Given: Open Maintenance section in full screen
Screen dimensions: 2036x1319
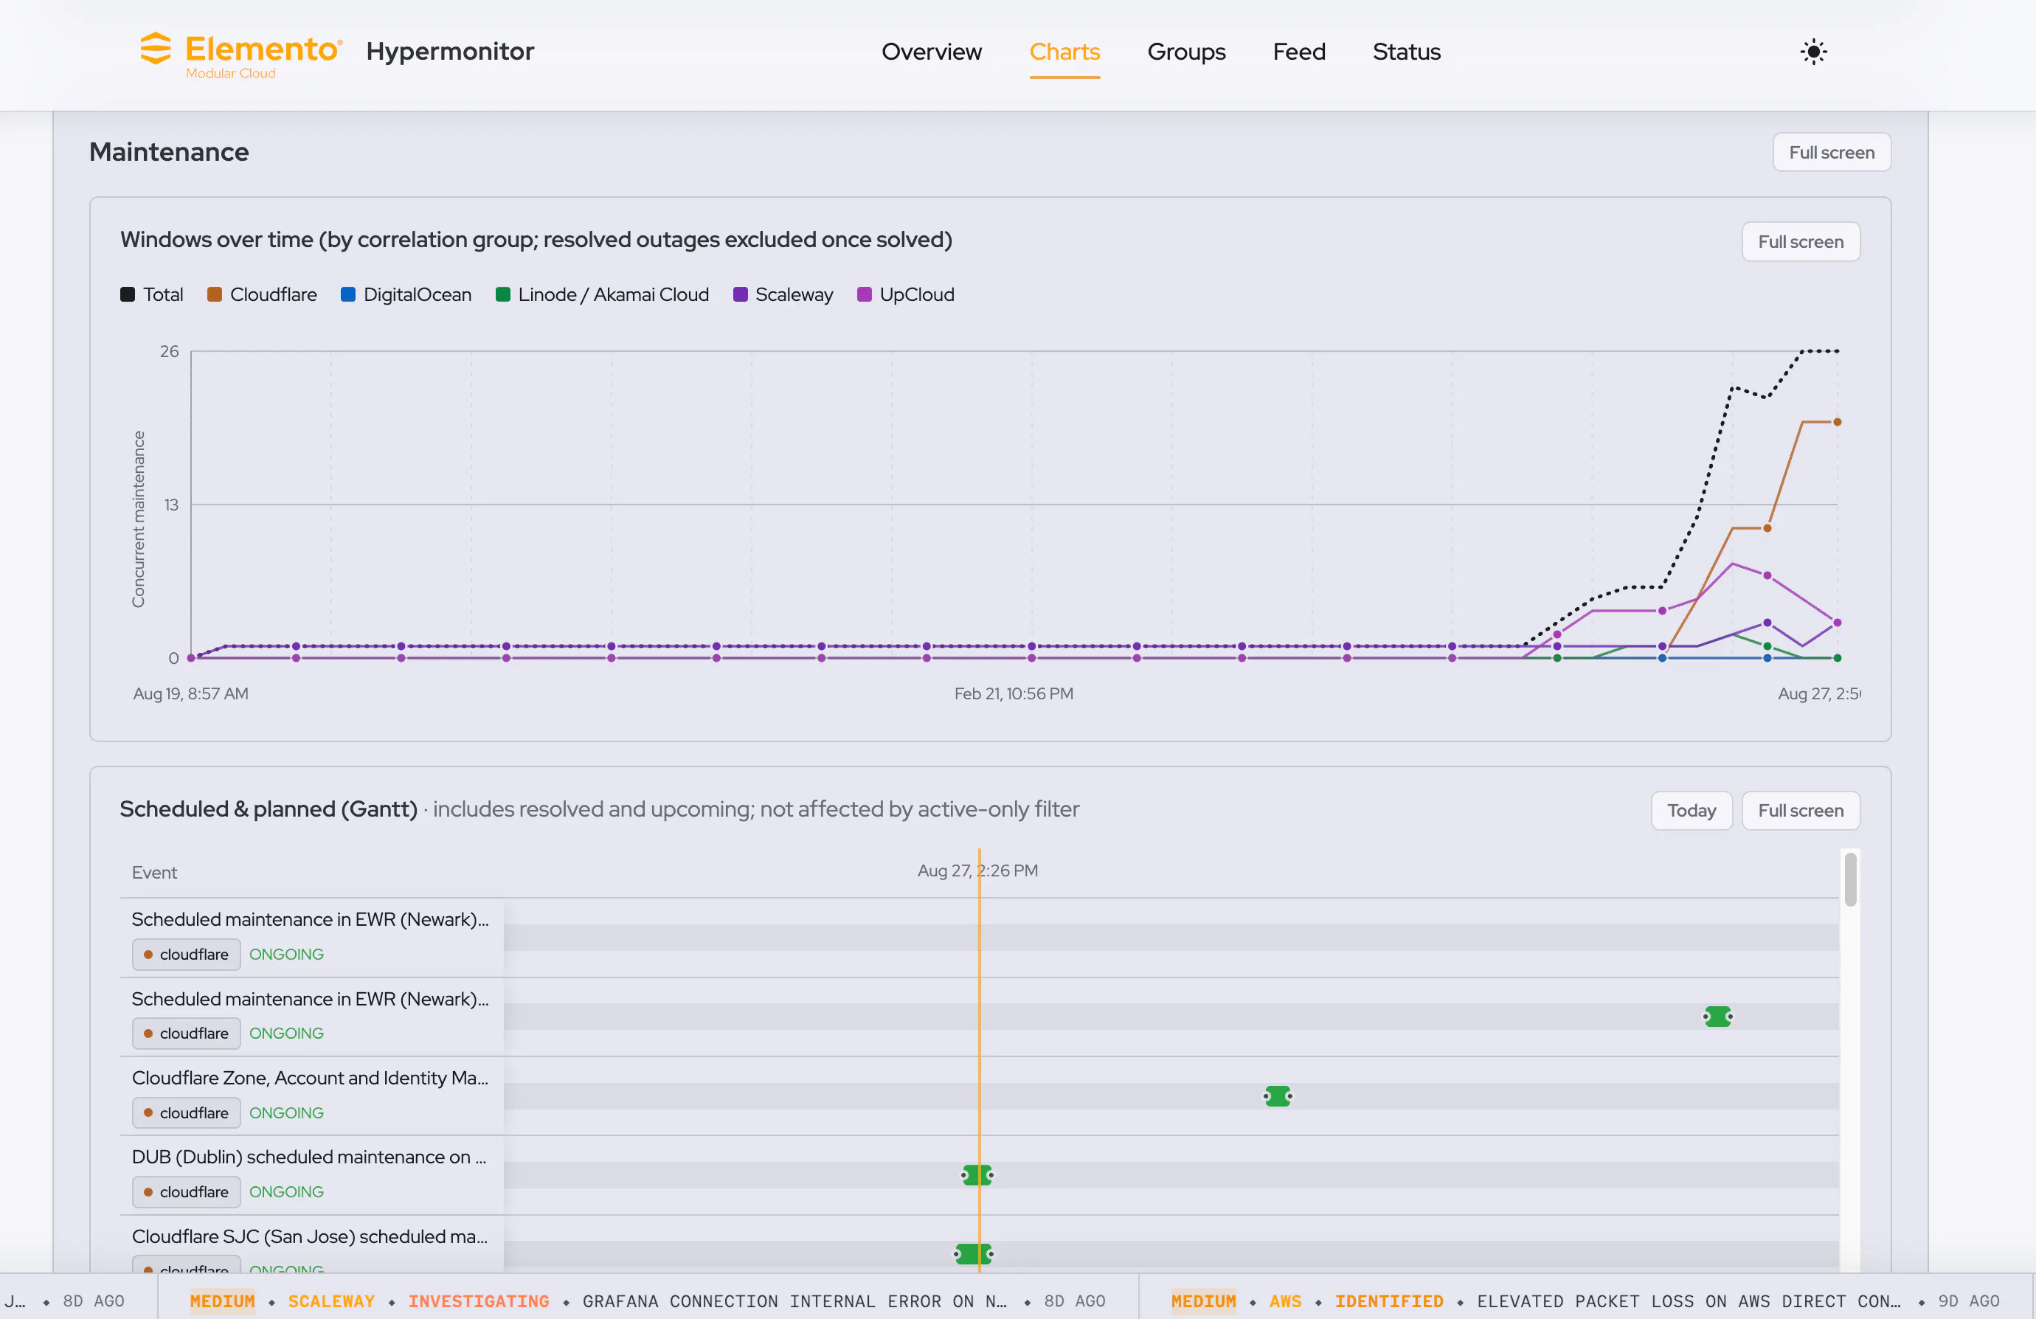Looking at the screenshot, I should [x=1832, y=152].
